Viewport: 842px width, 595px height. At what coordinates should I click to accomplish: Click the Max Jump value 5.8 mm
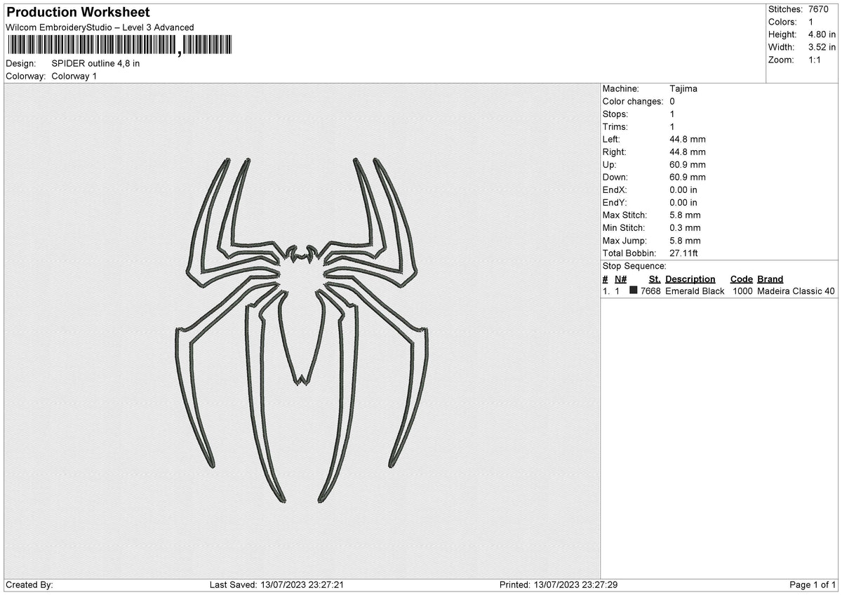[685, 241]
